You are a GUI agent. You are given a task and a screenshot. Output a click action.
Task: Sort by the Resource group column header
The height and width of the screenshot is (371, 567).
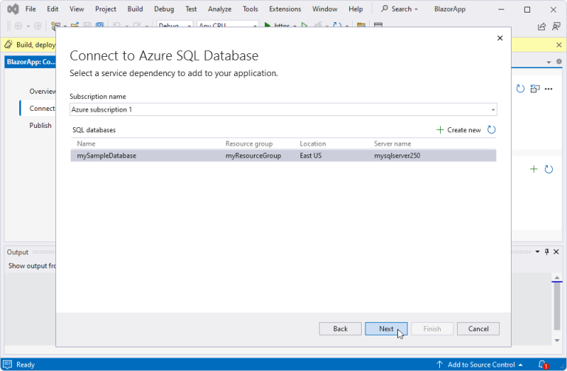(249, 143)
